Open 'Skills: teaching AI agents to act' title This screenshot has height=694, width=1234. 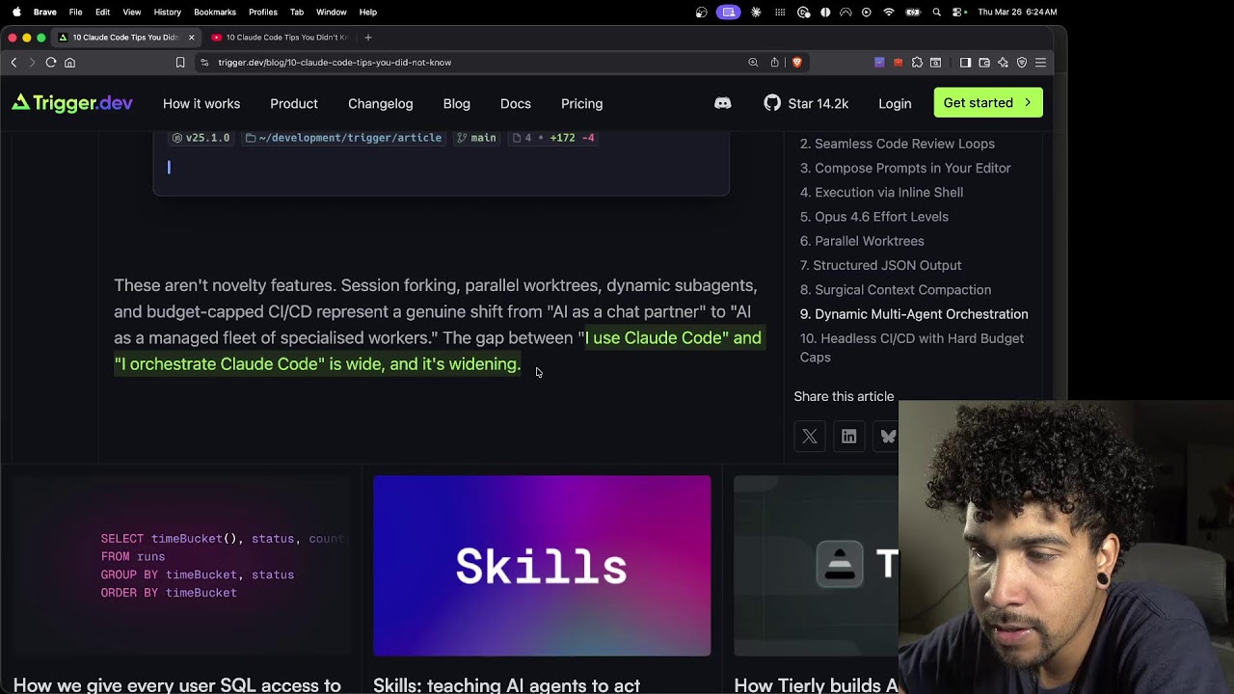coord(507,685)
